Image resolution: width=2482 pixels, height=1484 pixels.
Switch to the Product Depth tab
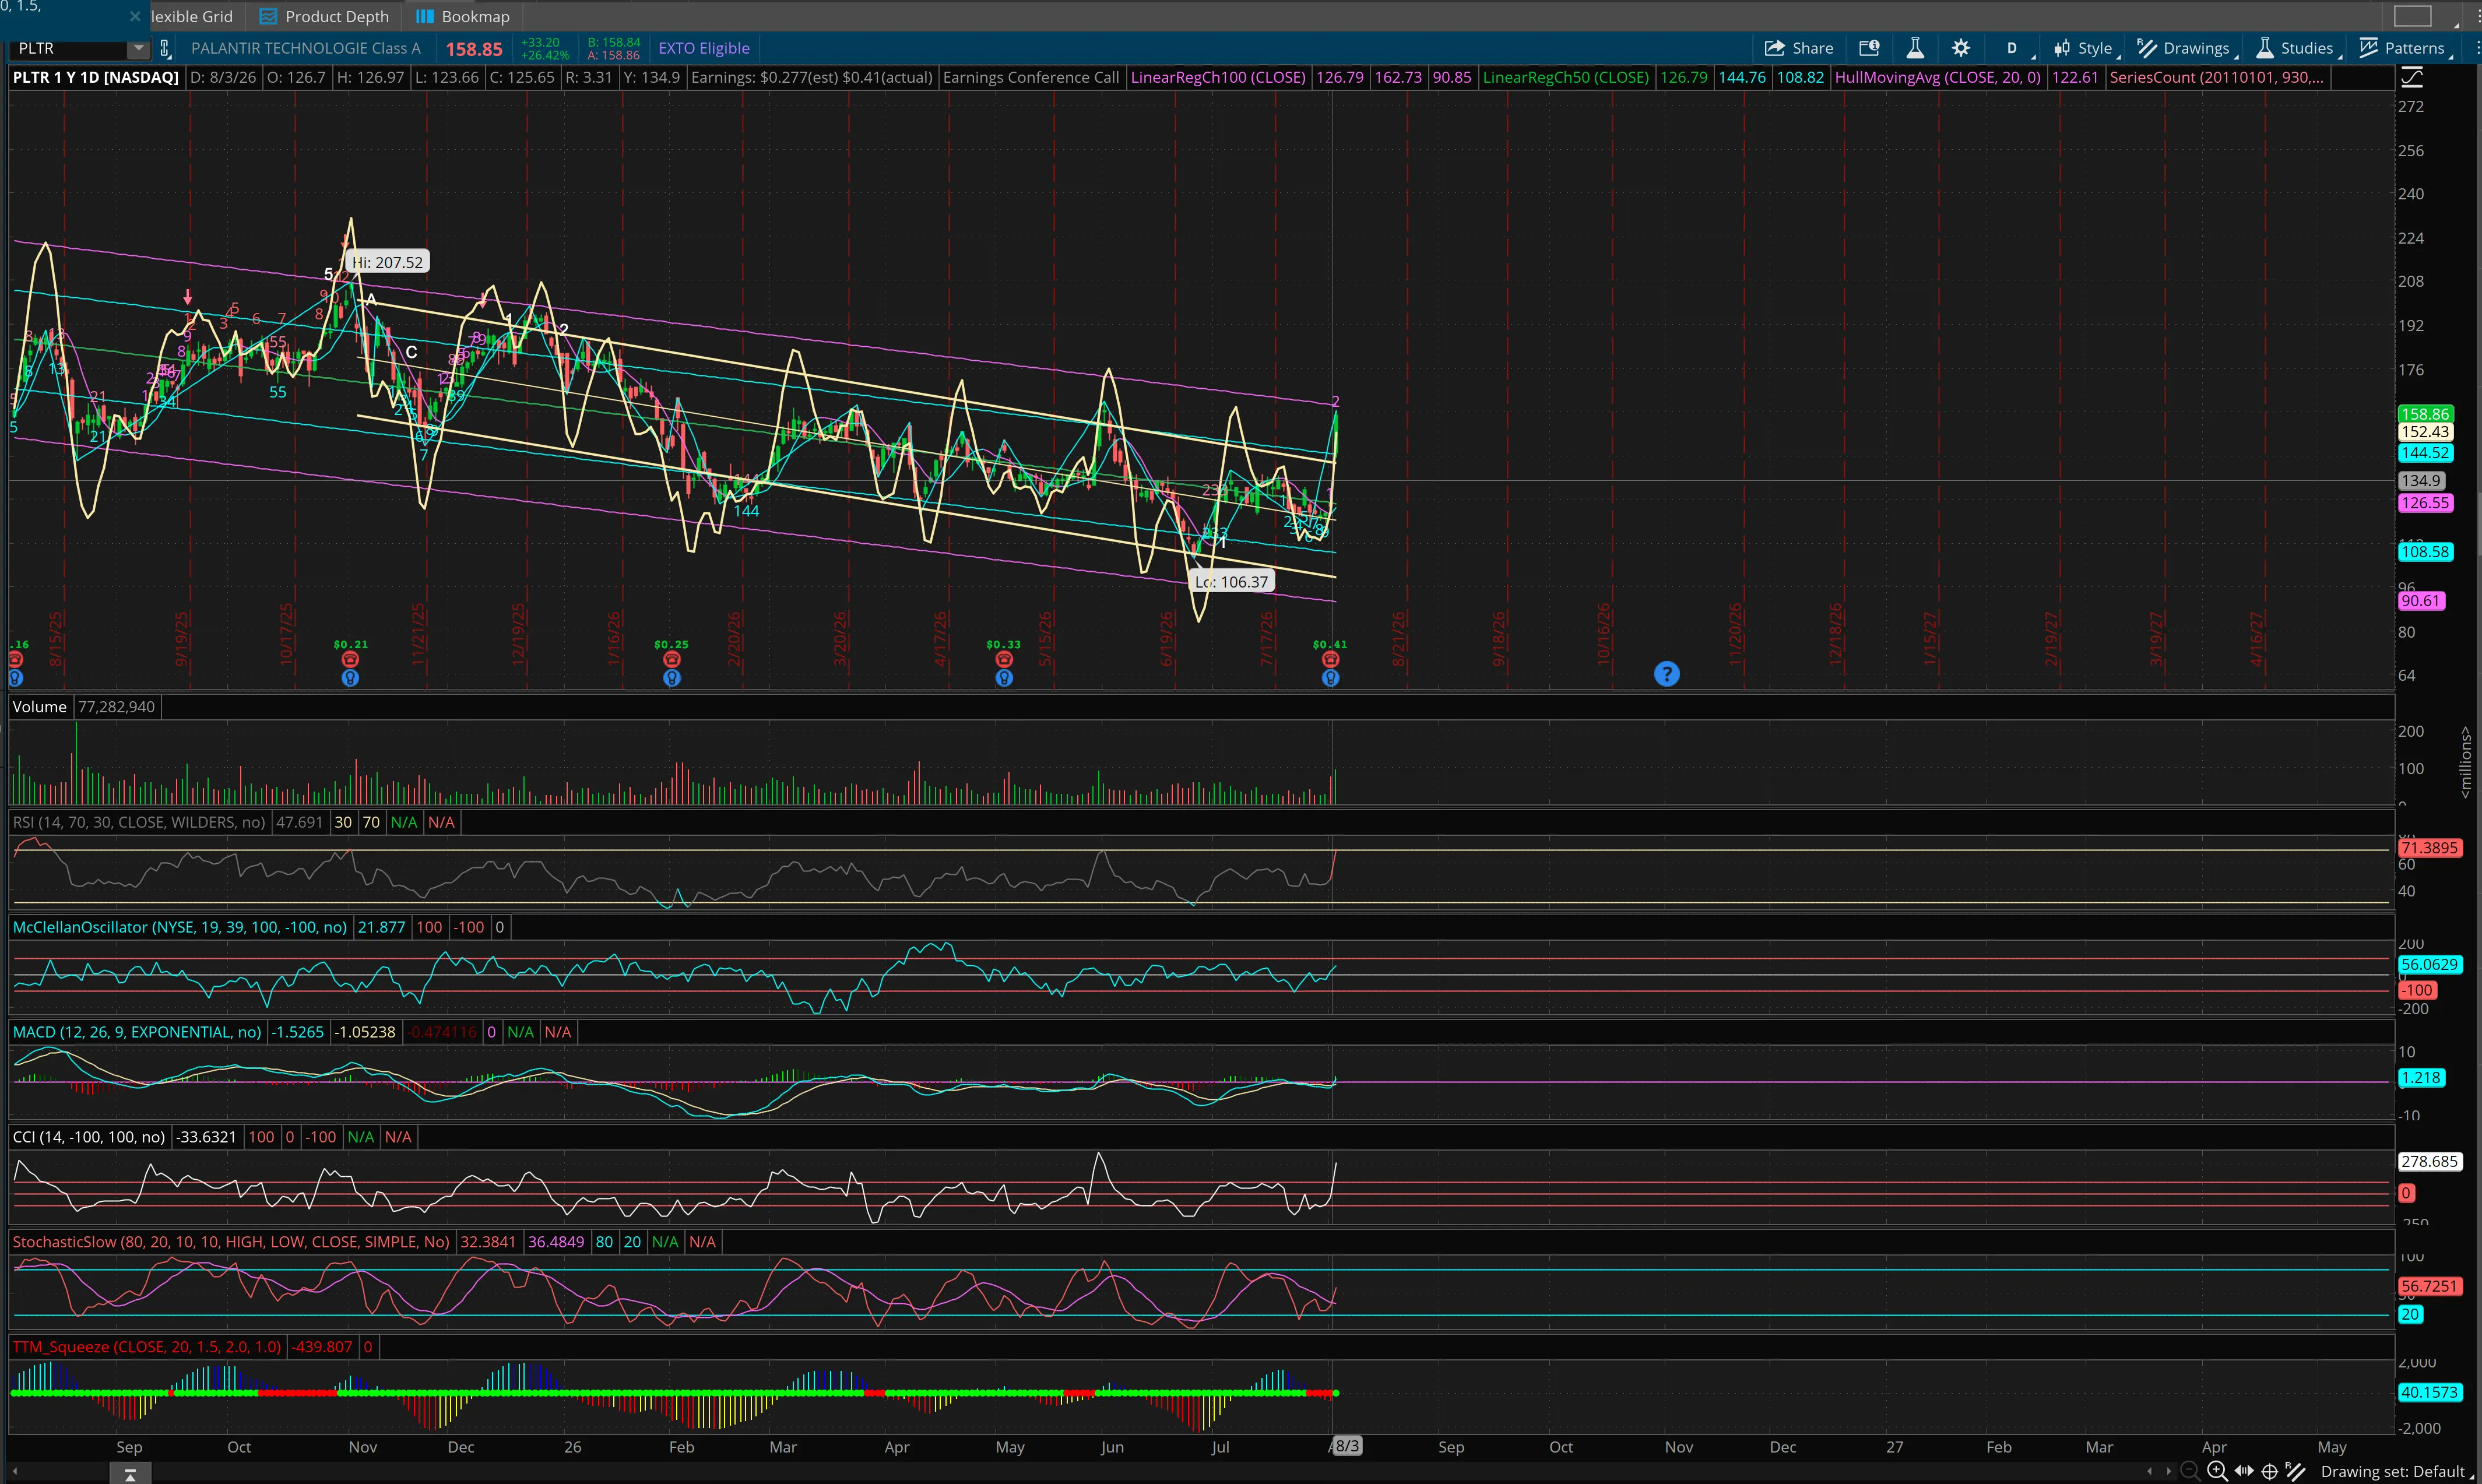325,17
